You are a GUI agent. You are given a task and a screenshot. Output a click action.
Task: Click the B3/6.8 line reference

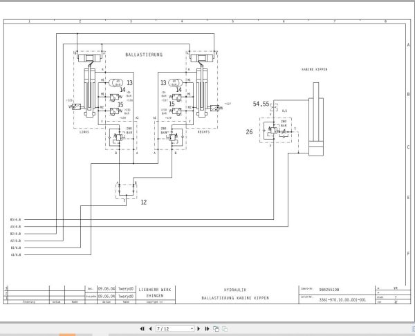(15, 220)
